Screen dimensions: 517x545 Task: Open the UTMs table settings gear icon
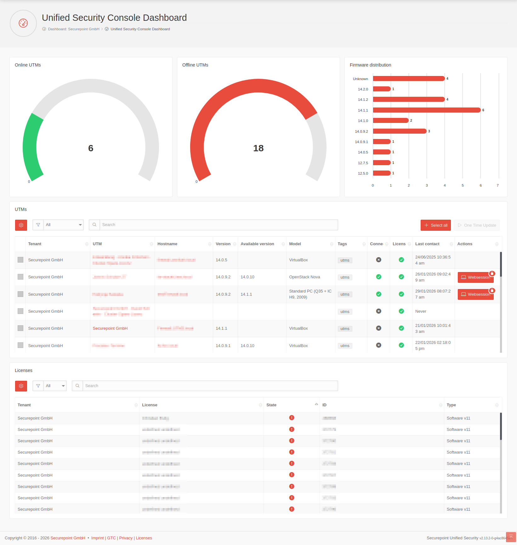point(21,225)
